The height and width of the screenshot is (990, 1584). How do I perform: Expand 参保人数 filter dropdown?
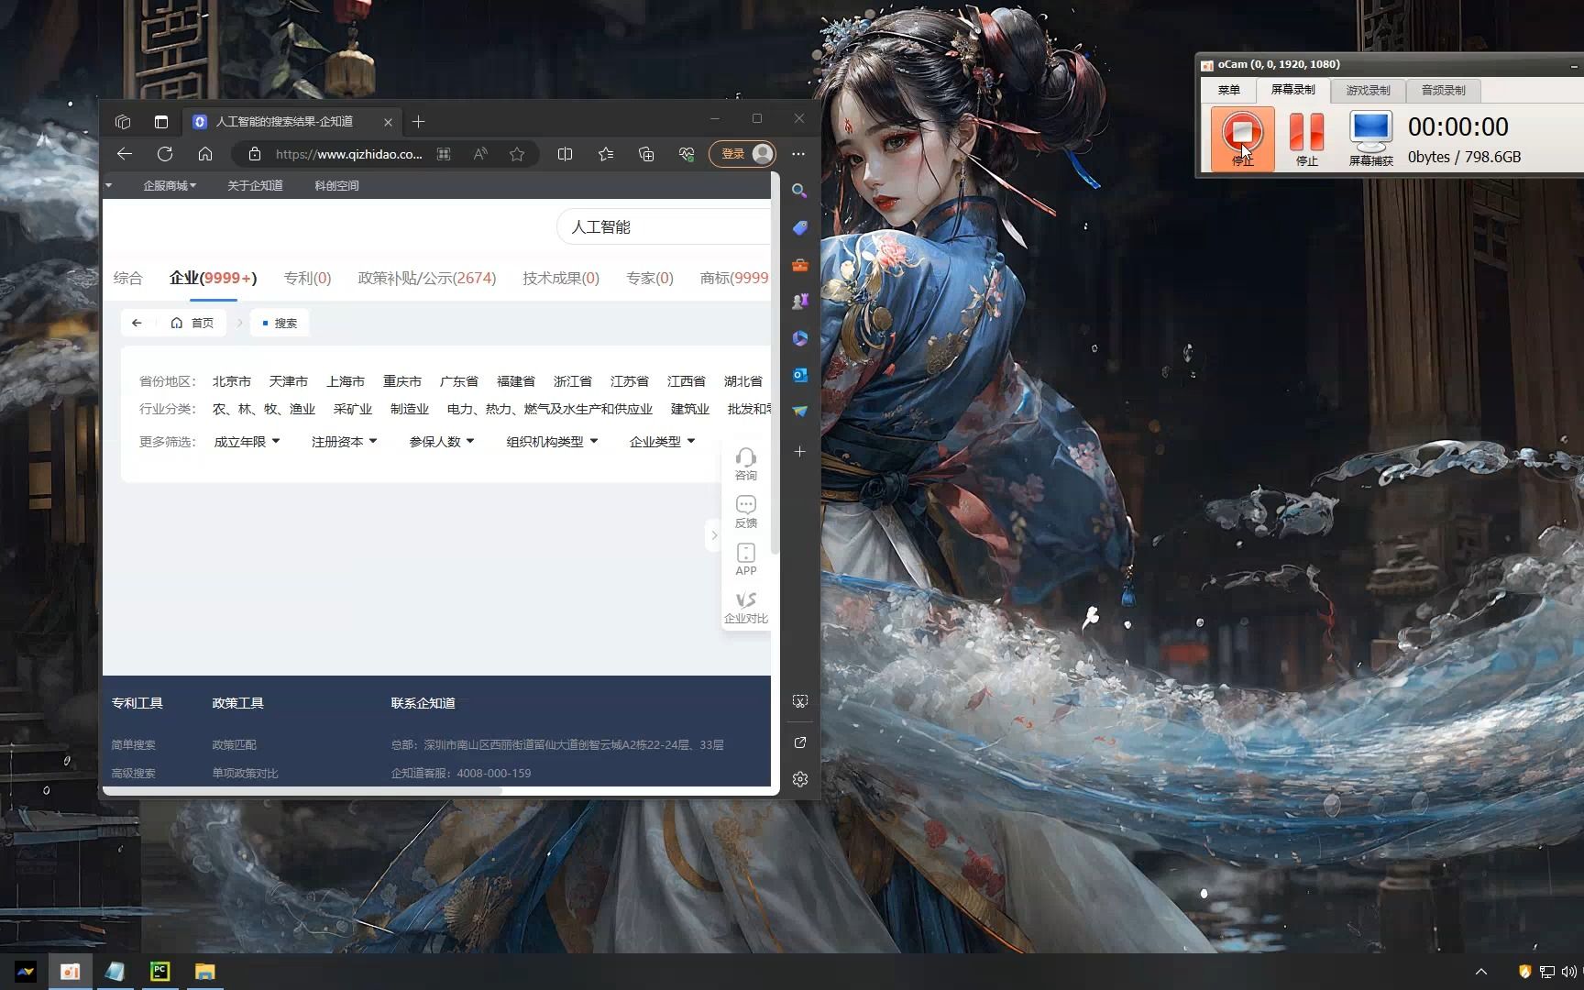tap(442, 442)
